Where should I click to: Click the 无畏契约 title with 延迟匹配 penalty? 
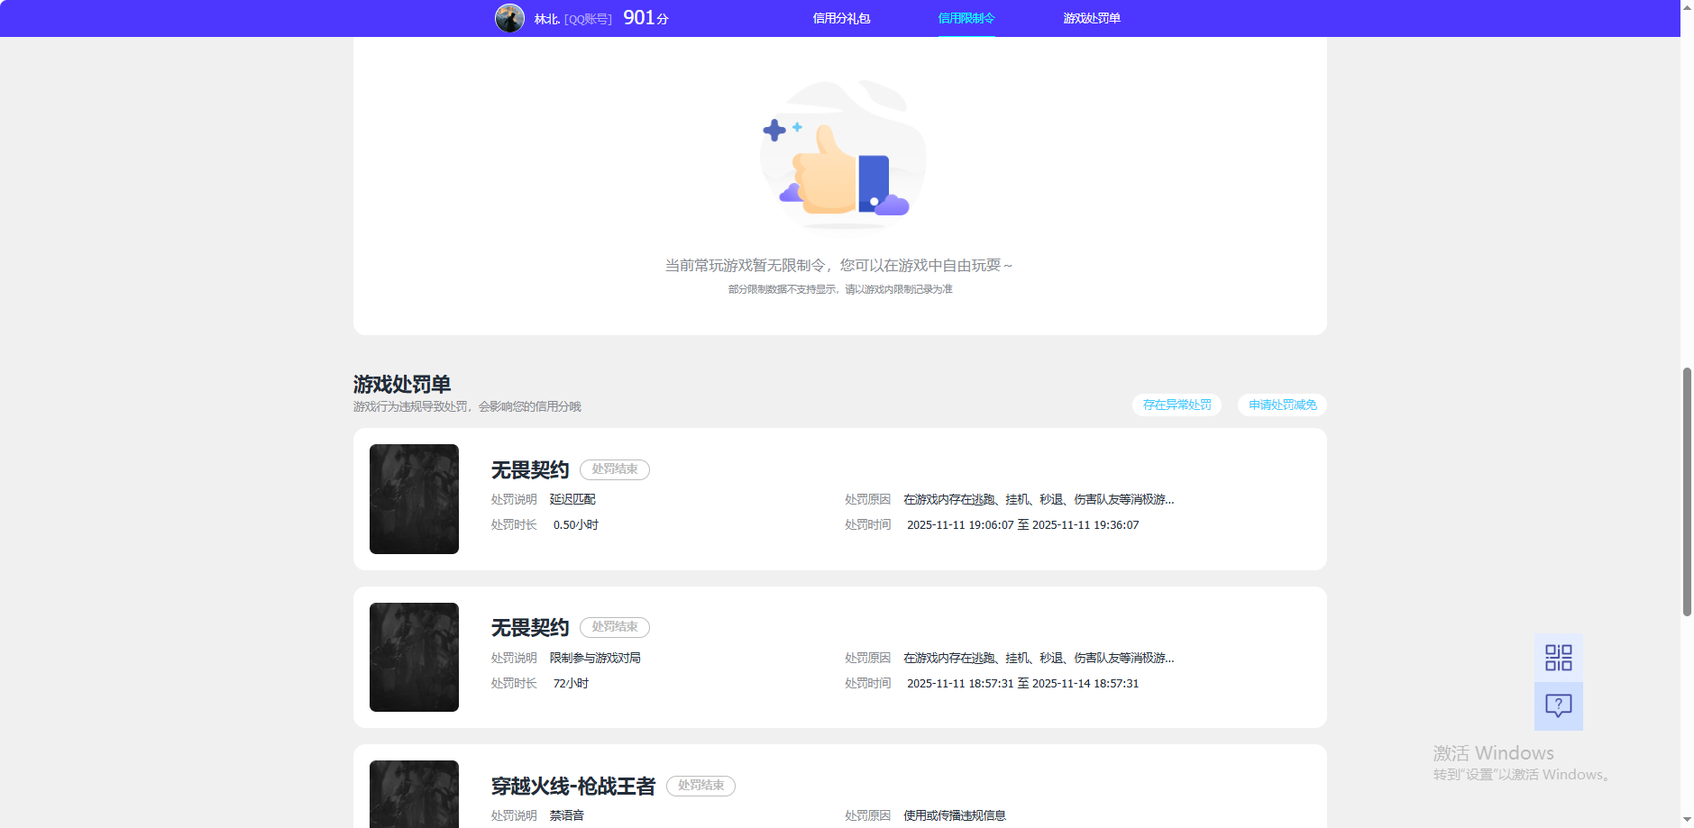530,470
